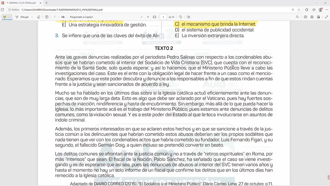Toggle the text box tool
The width and height of the screenshot is (330, 186).
(47, 17)
